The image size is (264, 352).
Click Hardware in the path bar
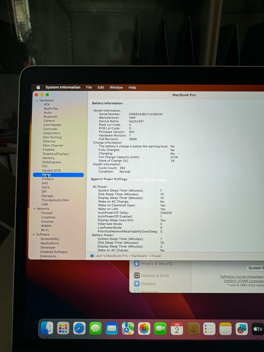(139, 256)
